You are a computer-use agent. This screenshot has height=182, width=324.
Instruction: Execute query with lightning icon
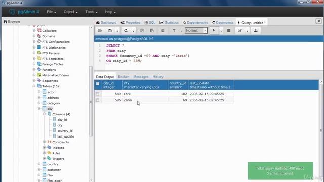[214, 31]
